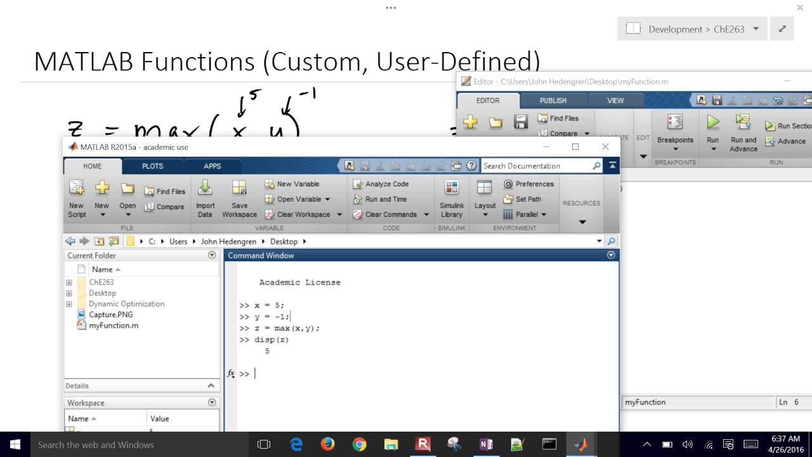The width and height of the screenshot is (812, 457).
Task: Click Browse for folder icon
Action: coord(114,241)
